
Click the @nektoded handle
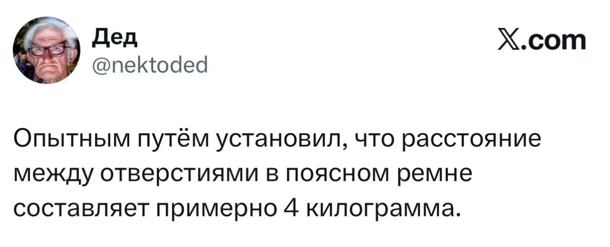149,62
